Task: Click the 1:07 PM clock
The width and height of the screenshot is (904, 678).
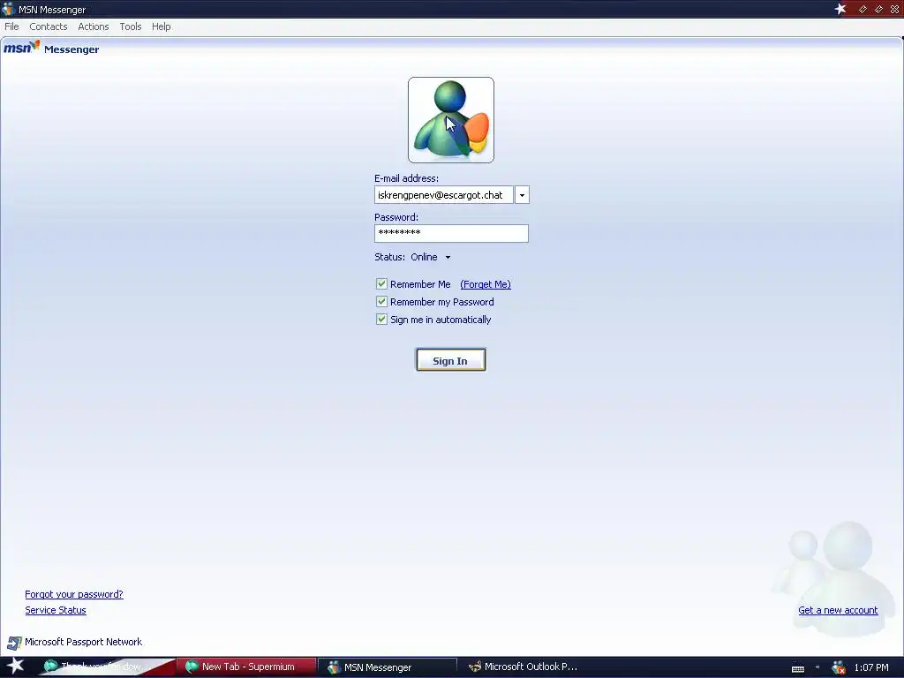Action: [x=871, y=667]
